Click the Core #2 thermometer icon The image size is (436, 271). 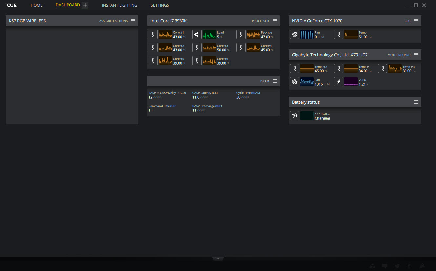pos(153,48)
